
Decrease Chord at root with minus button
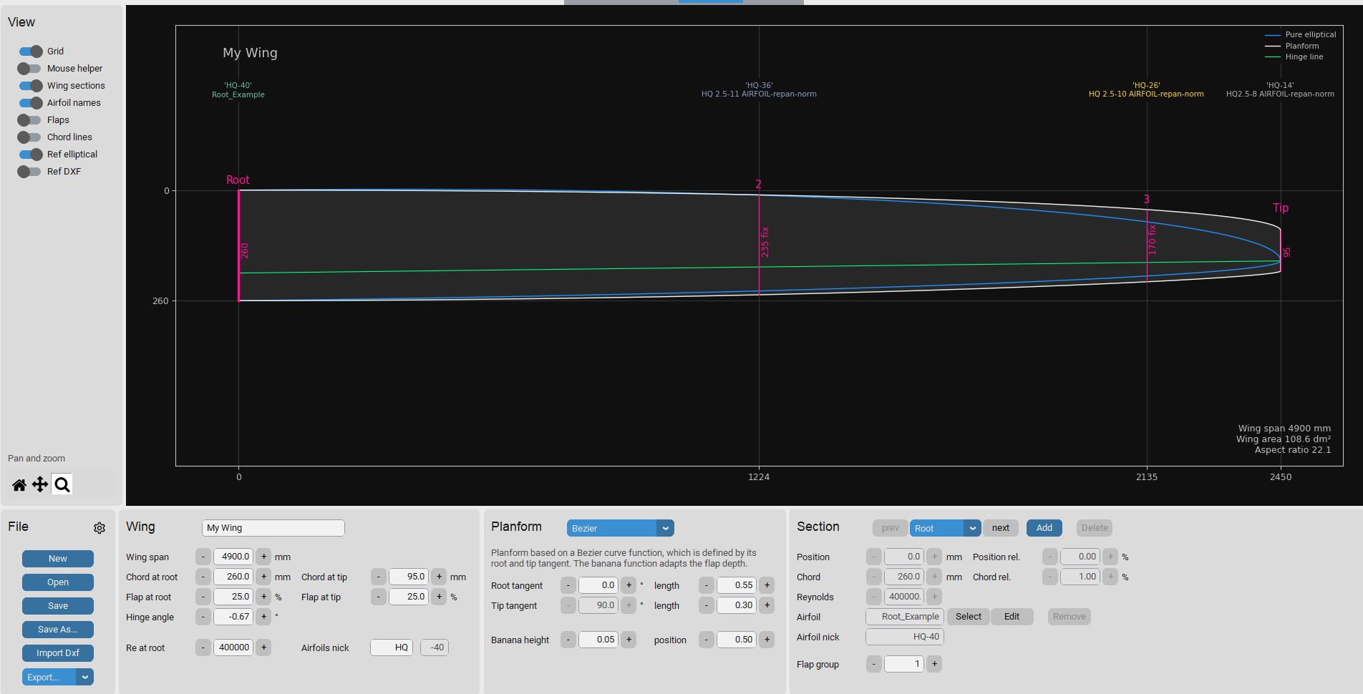pyautogui.click(x=203, y=577)
